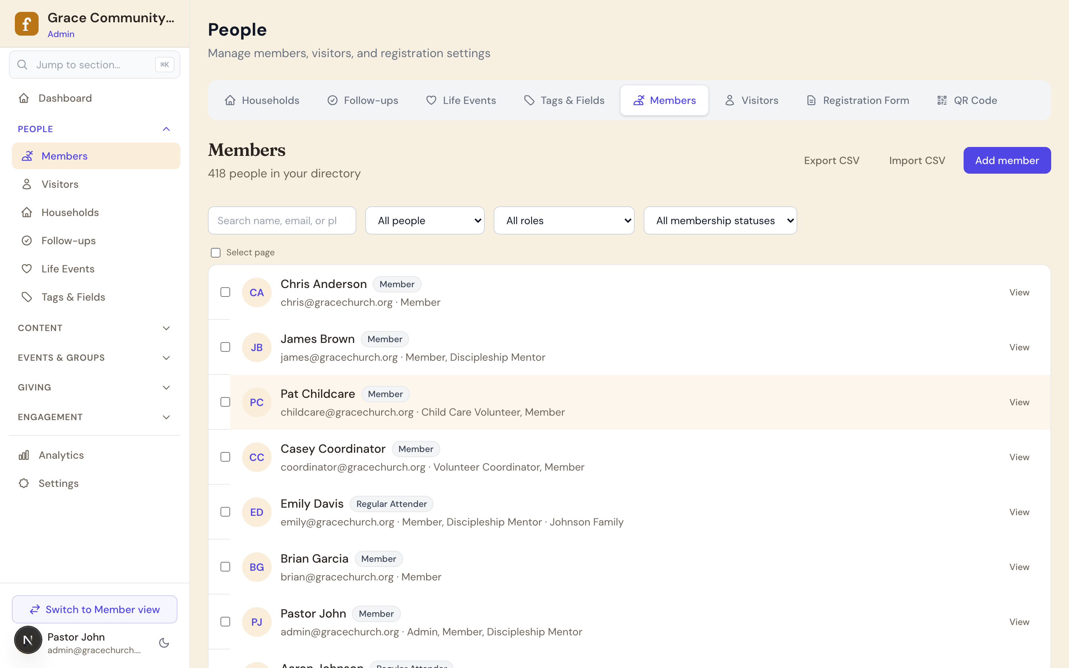Click the Member badge next to Brian Garcia
This screenshot has height=668, width=1069.
[x=379, y=559]
